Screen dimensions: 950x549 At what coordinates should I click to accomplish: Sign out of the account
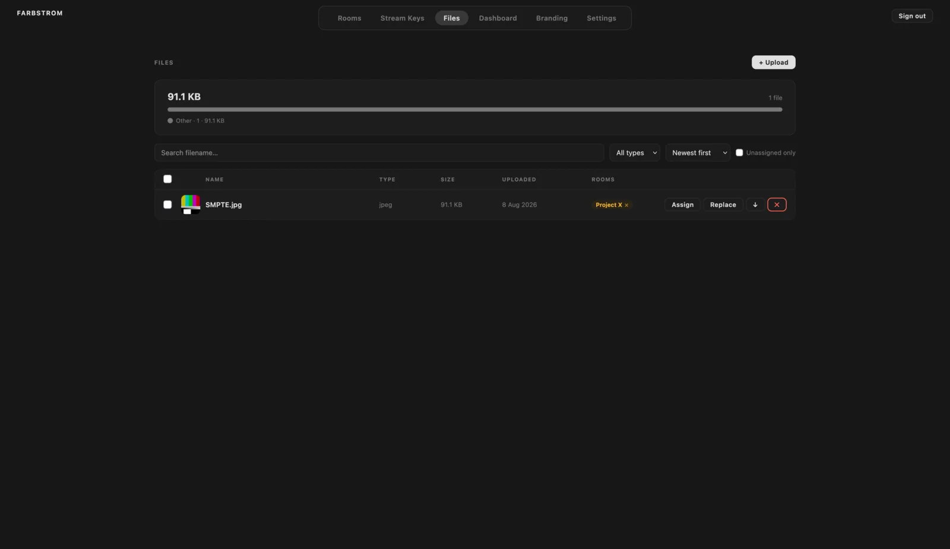coord(911,16)
